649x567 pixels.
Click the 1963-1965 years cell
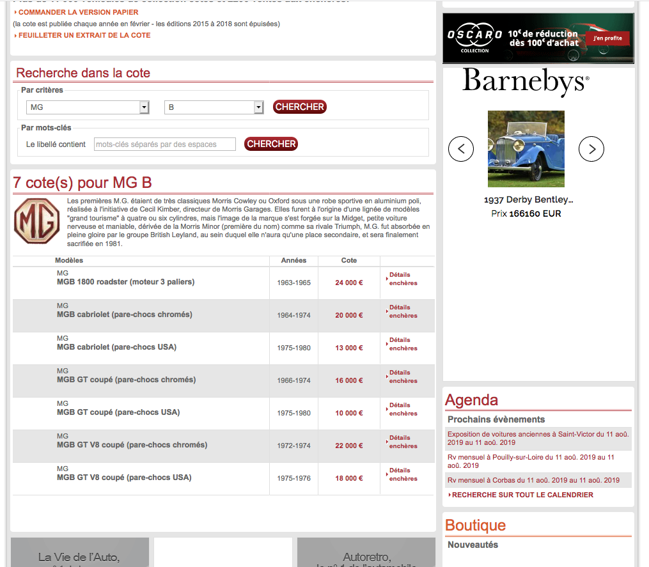[x=294, y=283]
